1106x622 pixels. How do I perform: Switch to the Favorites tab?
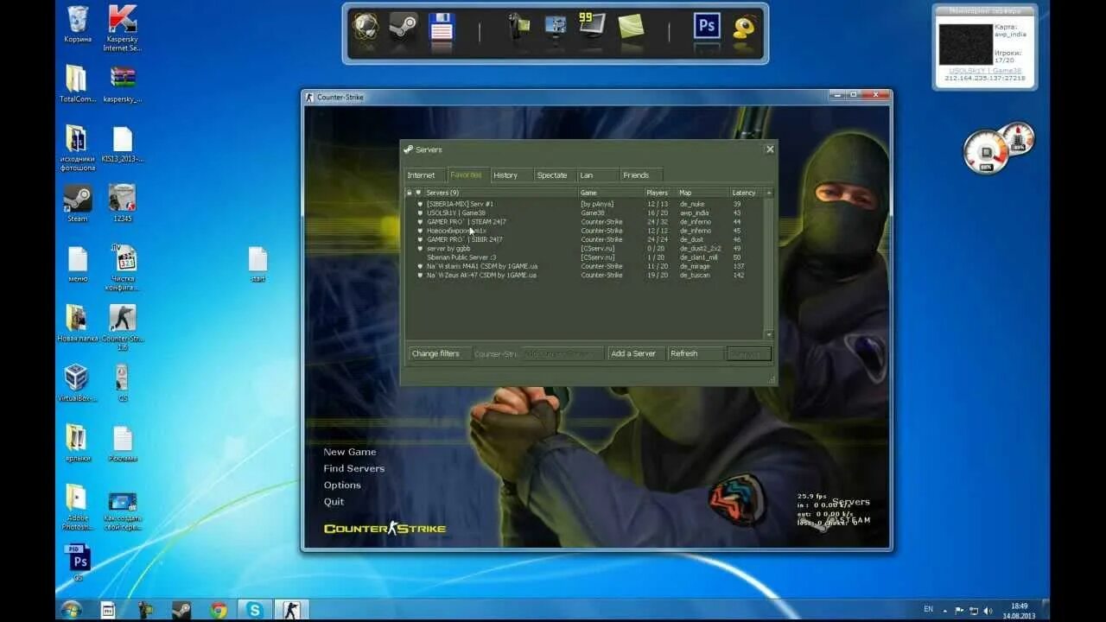[467, 175]
